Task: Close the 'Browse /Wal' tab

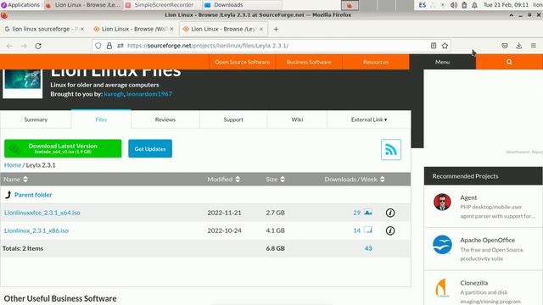Action: point(171,29)
